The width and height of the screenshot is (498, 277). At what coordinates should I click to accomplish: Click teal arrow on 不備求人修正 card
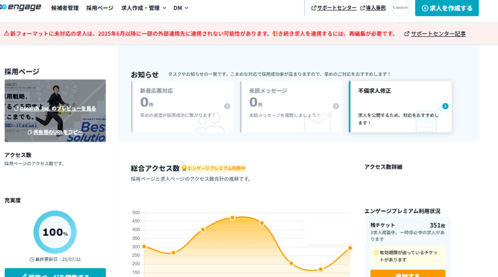445,106
